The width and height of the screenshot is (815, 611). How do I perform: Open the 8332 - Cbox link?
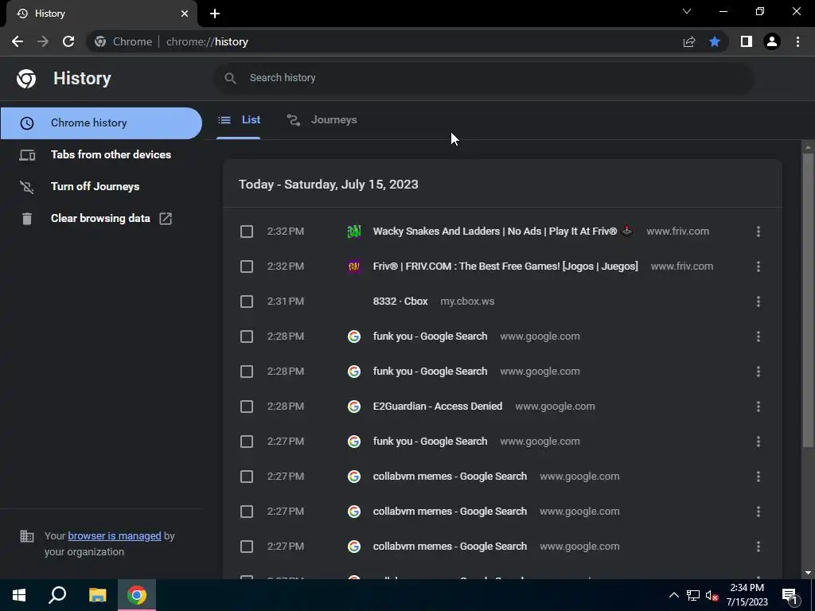pos(400,302)
